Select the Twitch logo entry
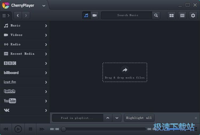The image size is (200, 135). tap(10, 91)
